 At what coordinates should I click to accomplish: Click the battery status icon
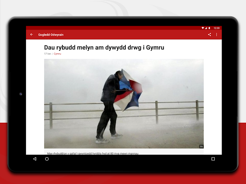point(209,28)
